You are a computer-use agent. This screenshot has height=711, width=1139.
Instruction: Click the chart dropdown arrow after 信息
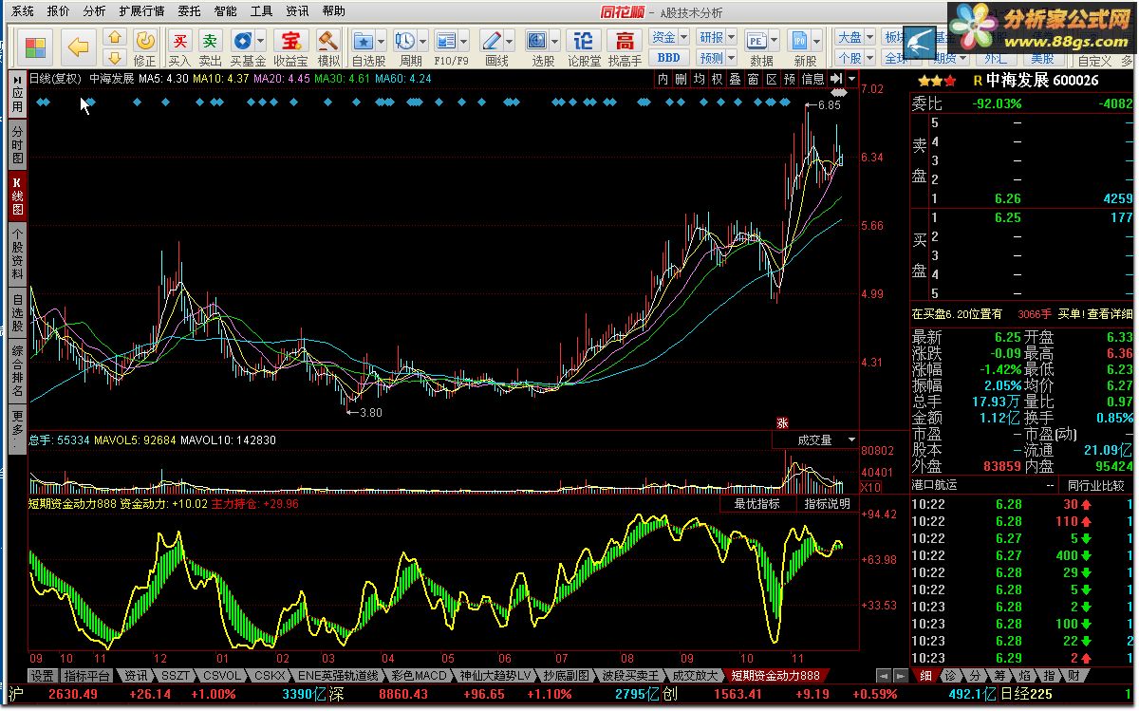pos(852,79)
